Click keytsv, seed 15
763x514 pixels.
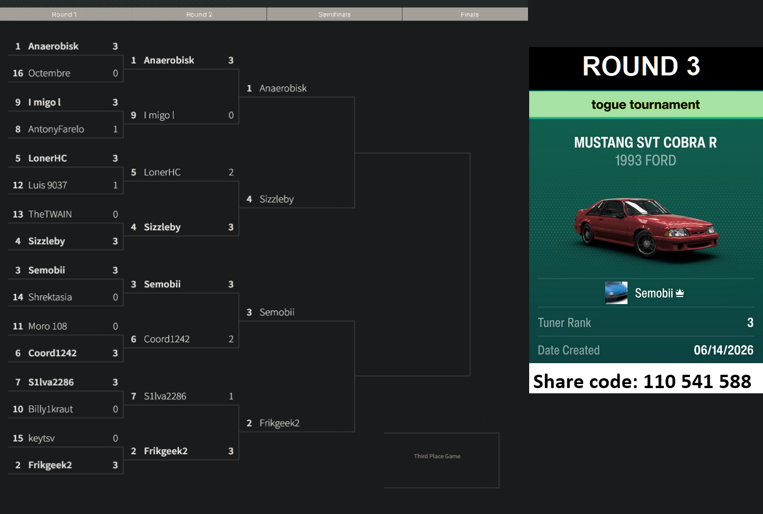(x=42, y=438)
